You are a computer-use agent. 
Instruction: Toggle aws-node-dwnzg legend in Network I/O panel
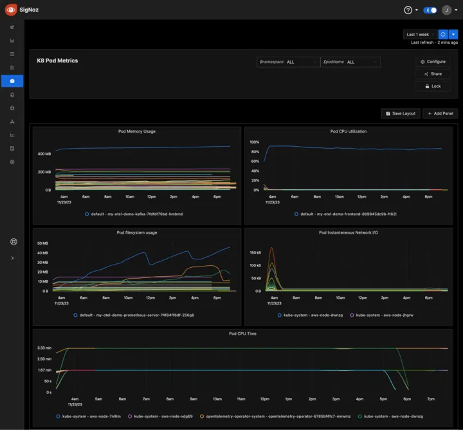pos(311,315)
